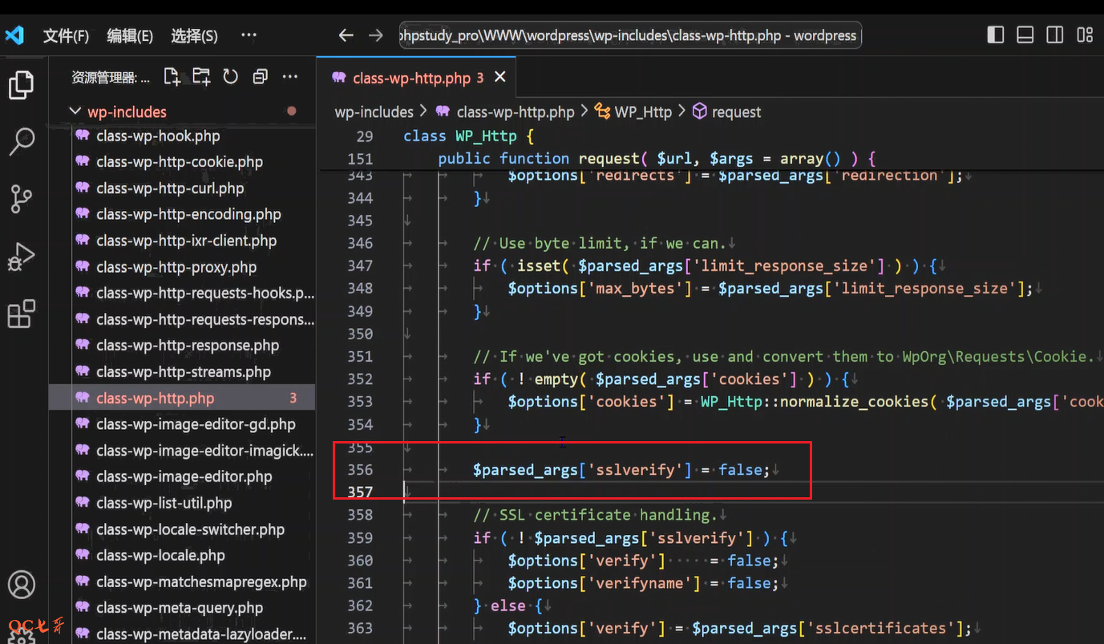The width and height of the screenshot is (1104, 644).
Task: Open the Extensions view
Action: (x=22, y=314)
